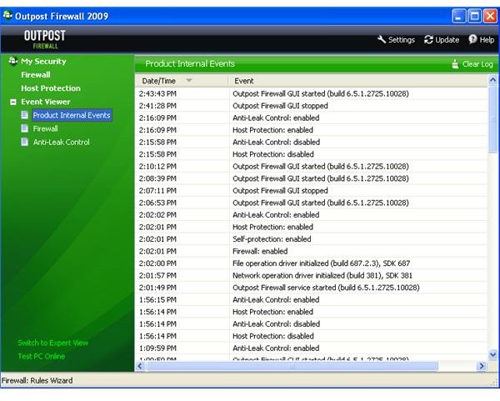Select the 2:08:39 PM GUI started row
The width and height of the screenshot is (500, 401).
click(311, 178)
